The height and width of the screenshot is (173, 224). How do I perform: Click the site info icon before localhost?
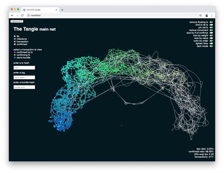(29, 16)
